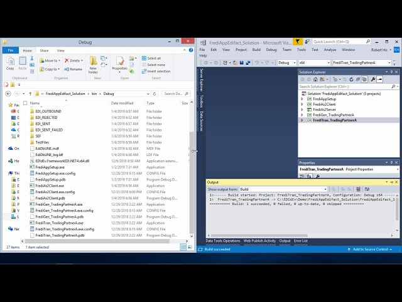Click the feedback icon next to Quick Launch
The height and width of the screenshot is (302, 402).
click(x=307, y=42)
